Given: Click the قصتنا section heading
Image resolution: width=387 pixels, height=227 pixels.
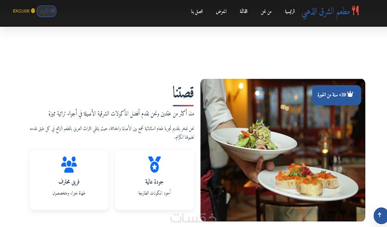Looking at the screenshot, I should (183, 92).
